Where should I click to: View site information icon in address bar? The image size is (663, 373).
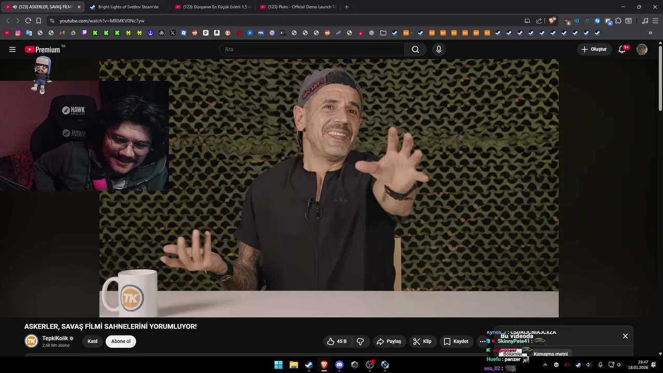52,21
